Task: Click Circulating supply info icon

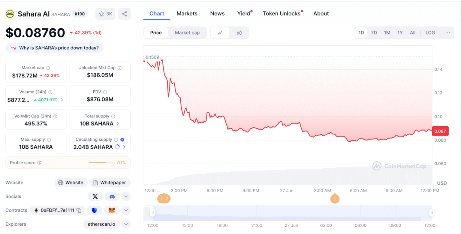Action: (x=116, y=139)
